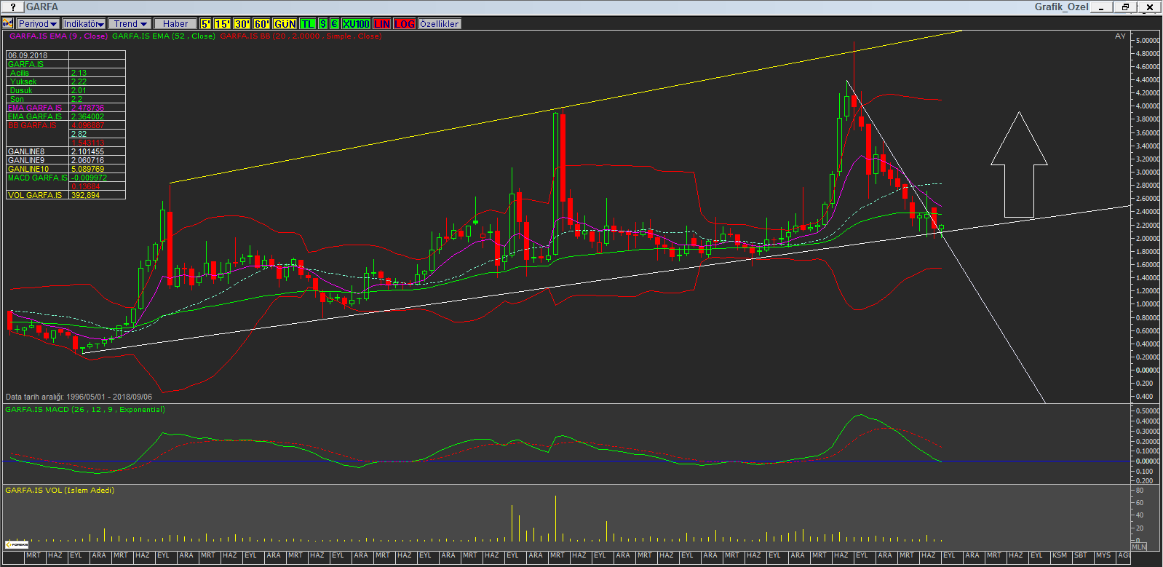
Task: Open the Periyod dropdown
Action: 38,24
